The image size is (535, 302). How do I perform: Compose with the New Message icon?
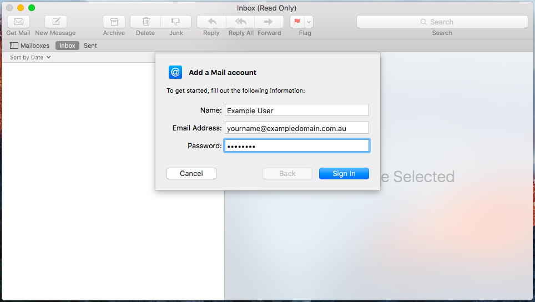tap(55, 22)
